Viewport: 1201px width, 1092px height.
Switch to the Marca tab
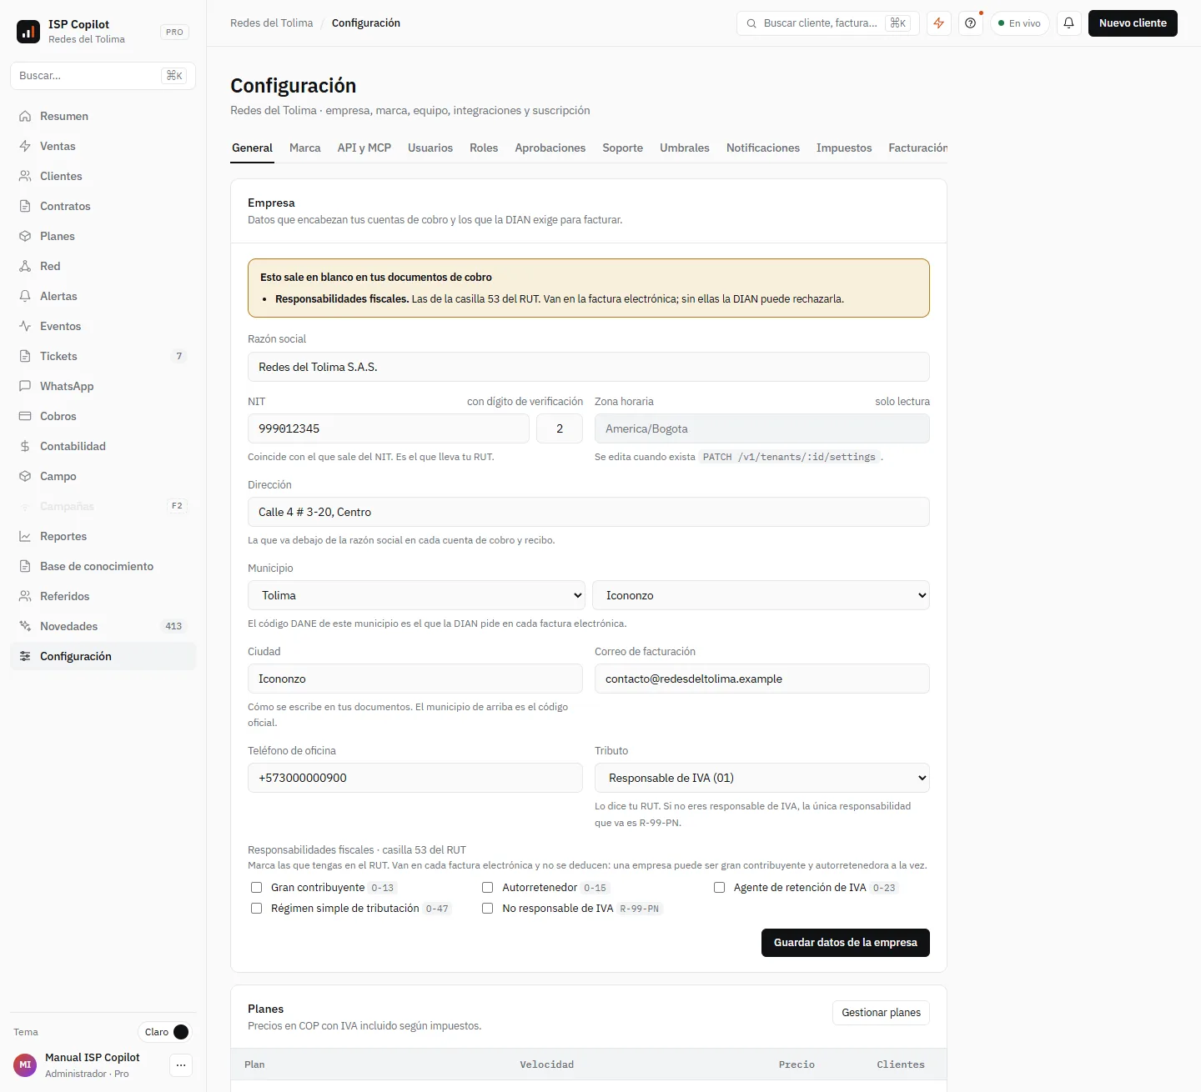305,148
